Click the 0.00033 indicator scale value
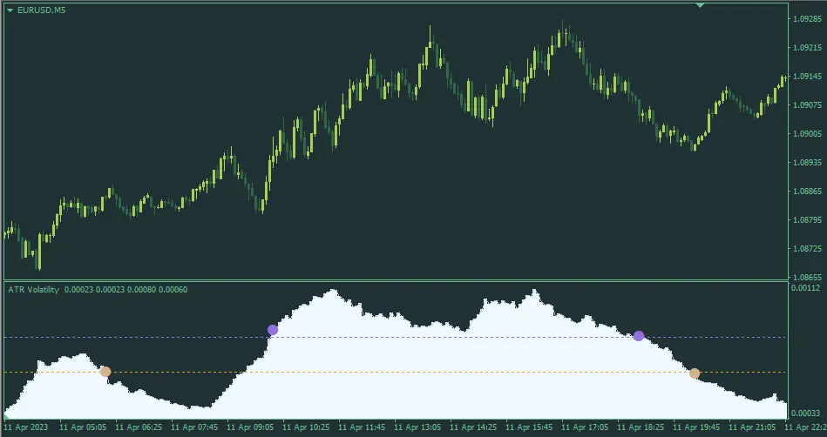 click(x=807, y=414)
